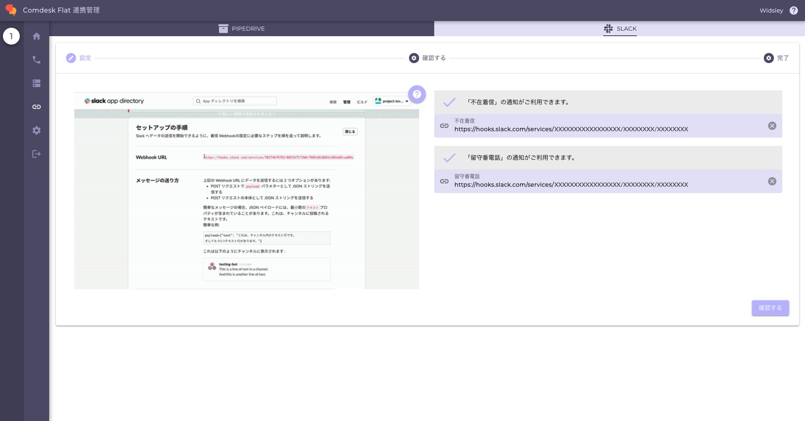Click the 確認する step gear icon

(414, 58)
